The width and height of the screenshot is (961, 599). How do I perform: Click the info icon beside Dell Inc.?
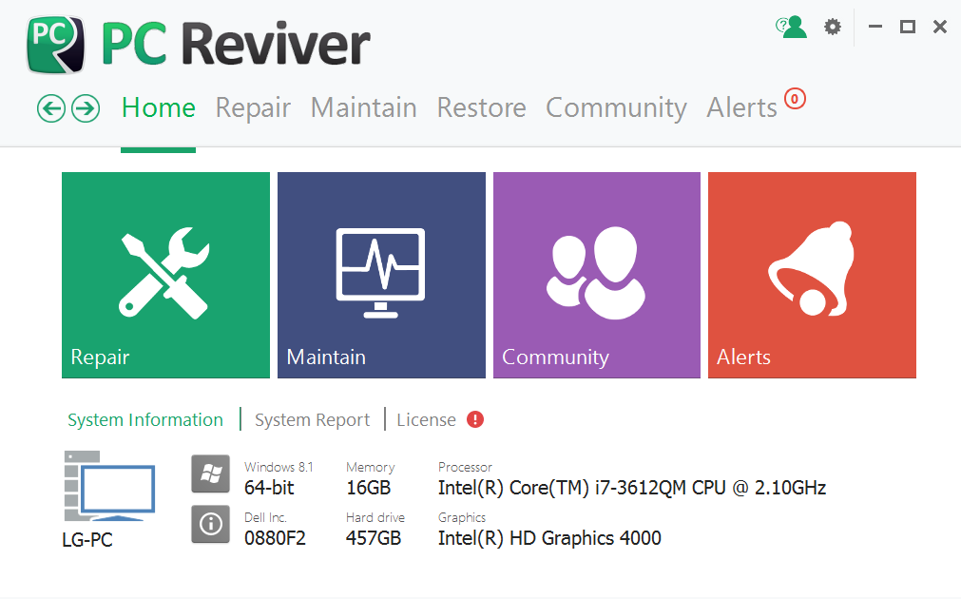[211, 524]
